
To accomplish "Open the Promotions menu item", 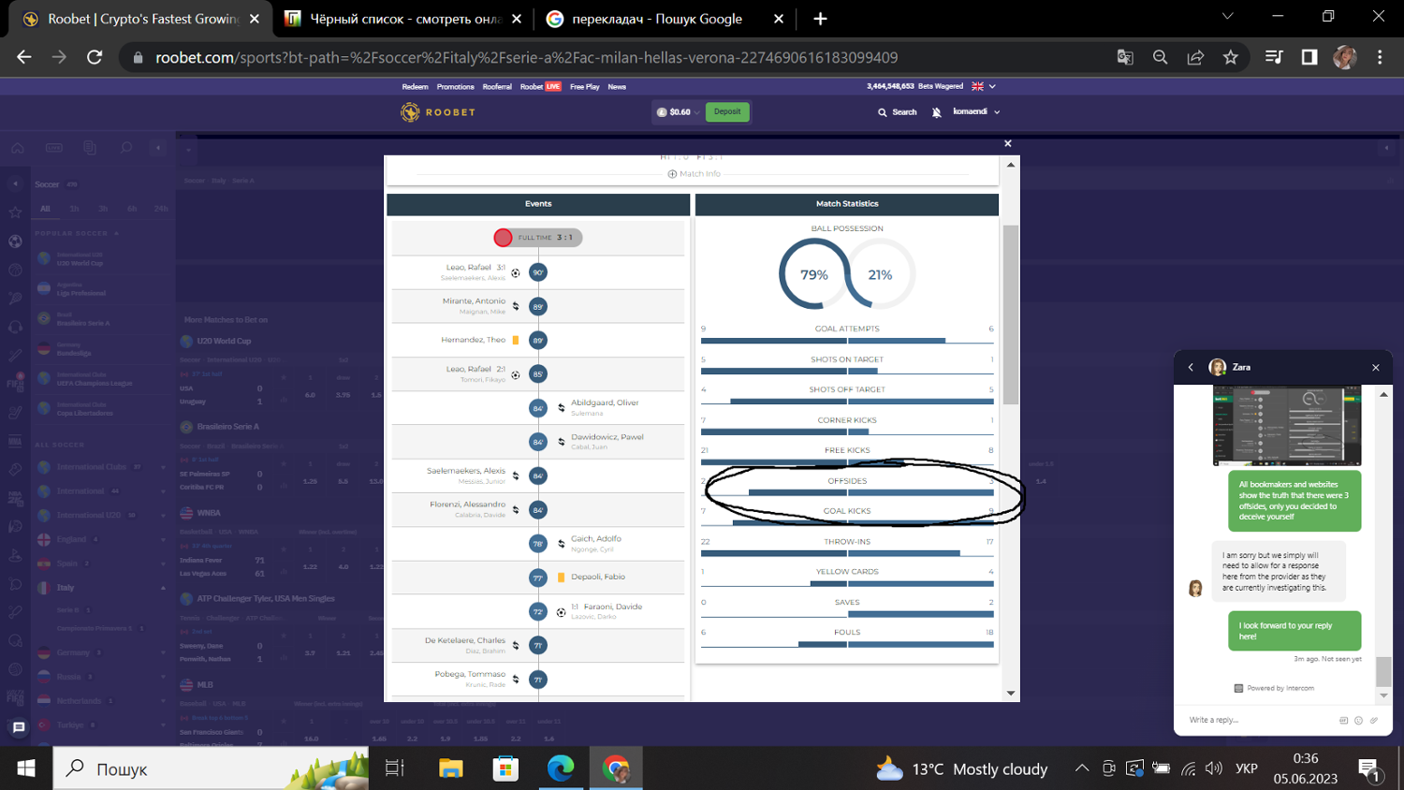I will point(455,87).
